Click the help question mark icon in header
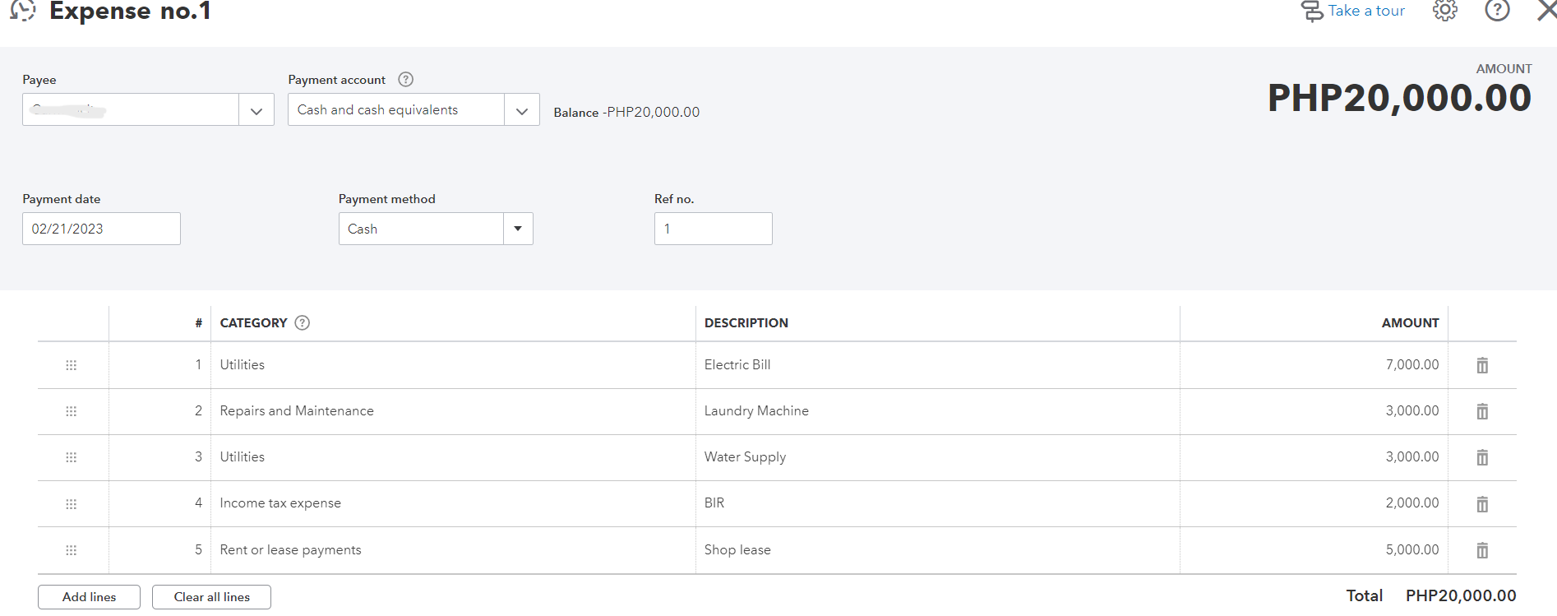Image resolution: width=1557 pixels, height=616 pixels. coord(1497,11)
